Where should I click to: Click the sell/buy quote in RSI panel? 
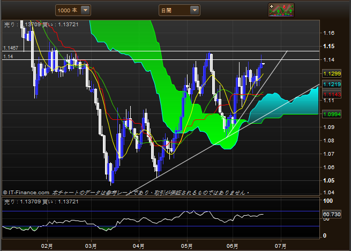[41, 202]
